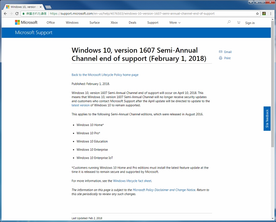Open the Windows lifecycle fact sheet link
The height and width of the screenshot is (222, 276).
coord(132,181)
